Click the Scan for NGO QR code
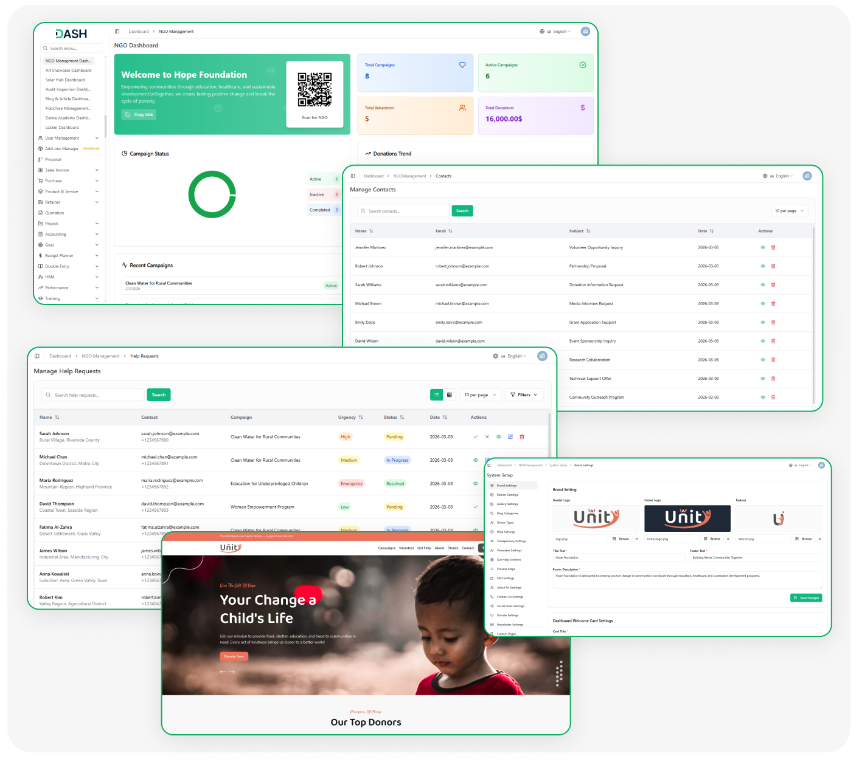 [315, 90]
